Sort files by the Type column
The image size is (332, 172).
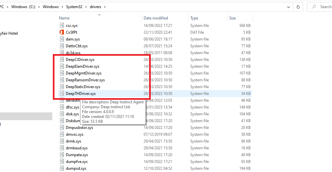[x=194, y=18]
